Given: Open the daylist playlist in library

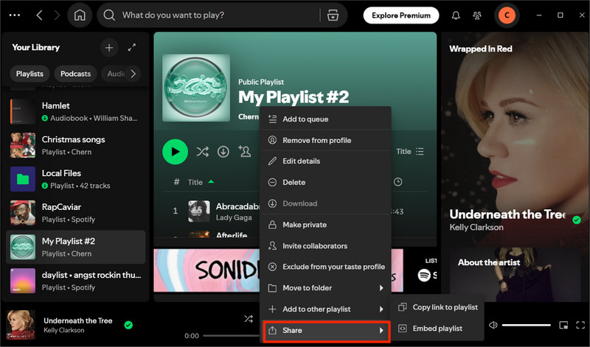Looking at the screenshot, I should (x=76, y=281).
